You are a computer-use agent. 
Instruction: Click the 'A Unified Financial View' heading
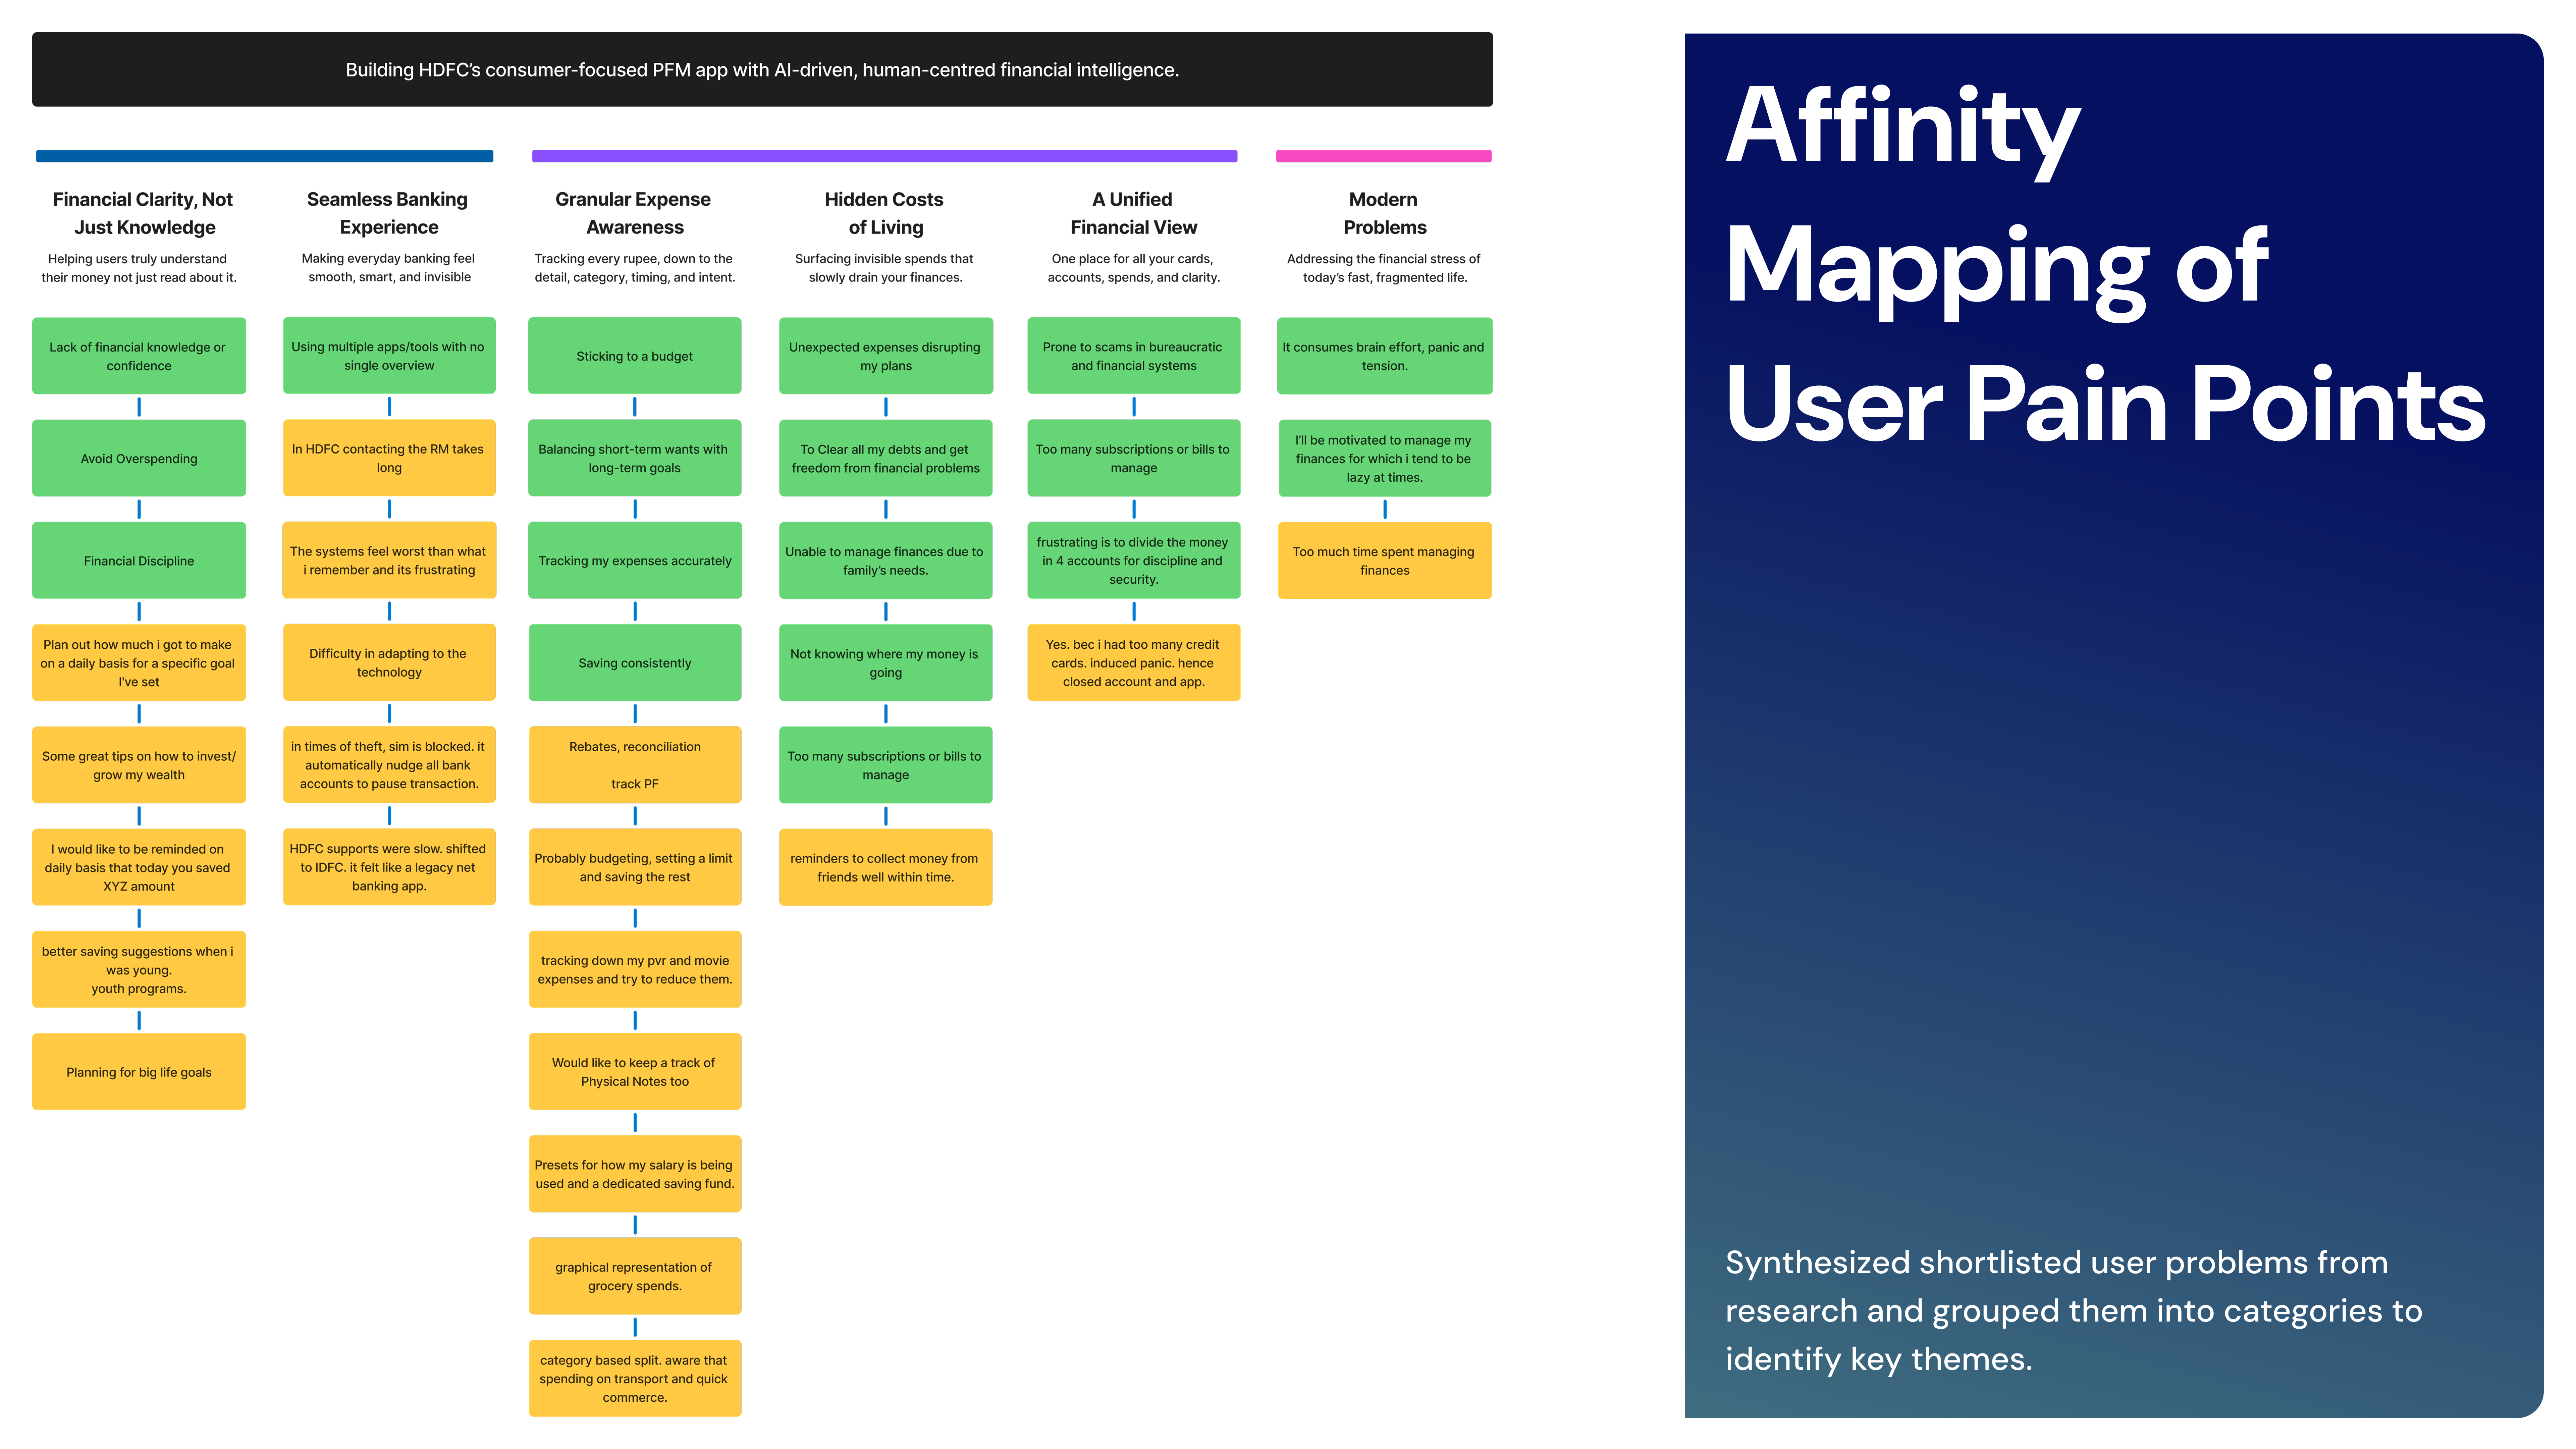coord(1133,213)
